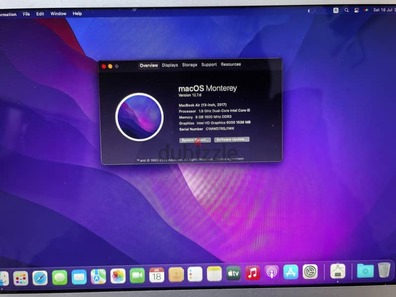Open Podcasts app in the Dock

272,272
